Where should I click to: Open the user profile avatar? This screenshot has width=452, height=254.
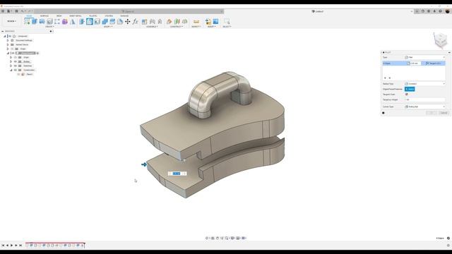point(447,11)
